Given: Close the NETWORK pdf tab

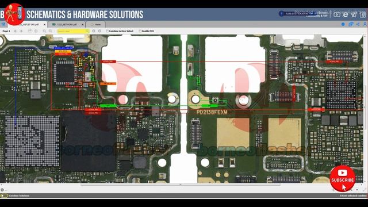Looking at the screenshot, I should (x=83, y=24).
